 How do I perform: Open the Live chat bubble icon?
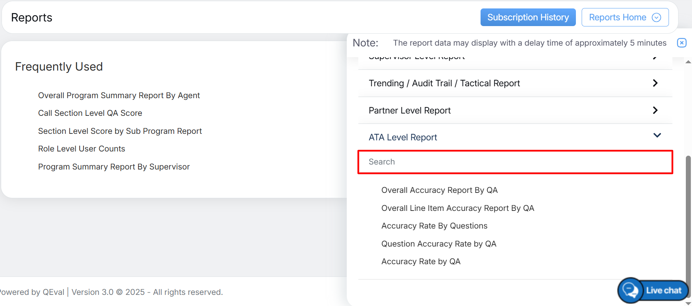pyautogui.click(x=630, y=290)
